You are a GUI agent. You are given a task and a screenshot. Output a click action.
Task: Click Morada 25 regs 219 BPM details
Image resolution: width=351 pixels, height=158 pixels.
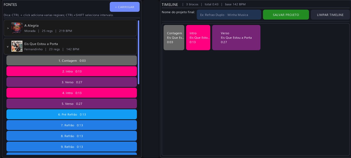click(48, 31)
